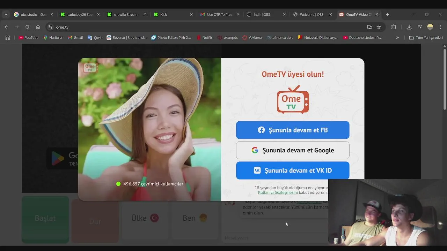Image resolution: width=447 pixels, height=251 pixels.
Task: Open the Ülke country selector
Action: (145, 218)
